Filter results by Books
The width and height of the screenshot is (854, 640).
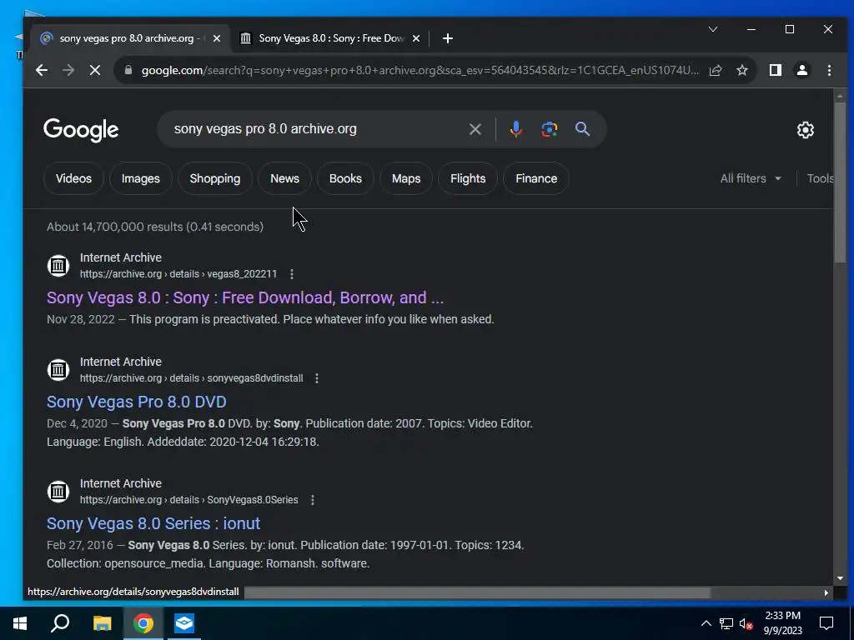pyautogui.click(x=345, y=178)
